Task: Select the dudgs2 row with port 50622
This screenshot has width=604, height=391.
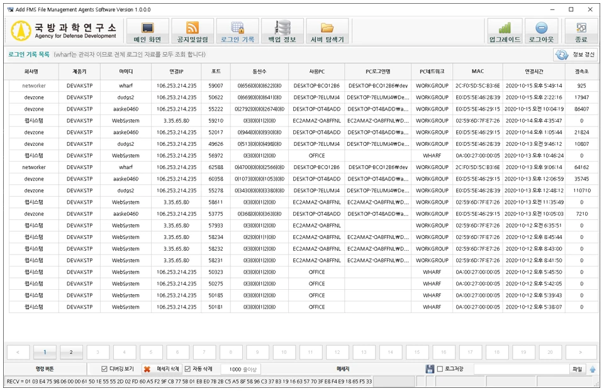Action: (303, 97)
